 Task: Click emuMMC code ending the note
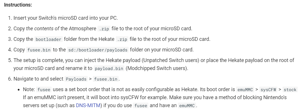click(187, 105)
